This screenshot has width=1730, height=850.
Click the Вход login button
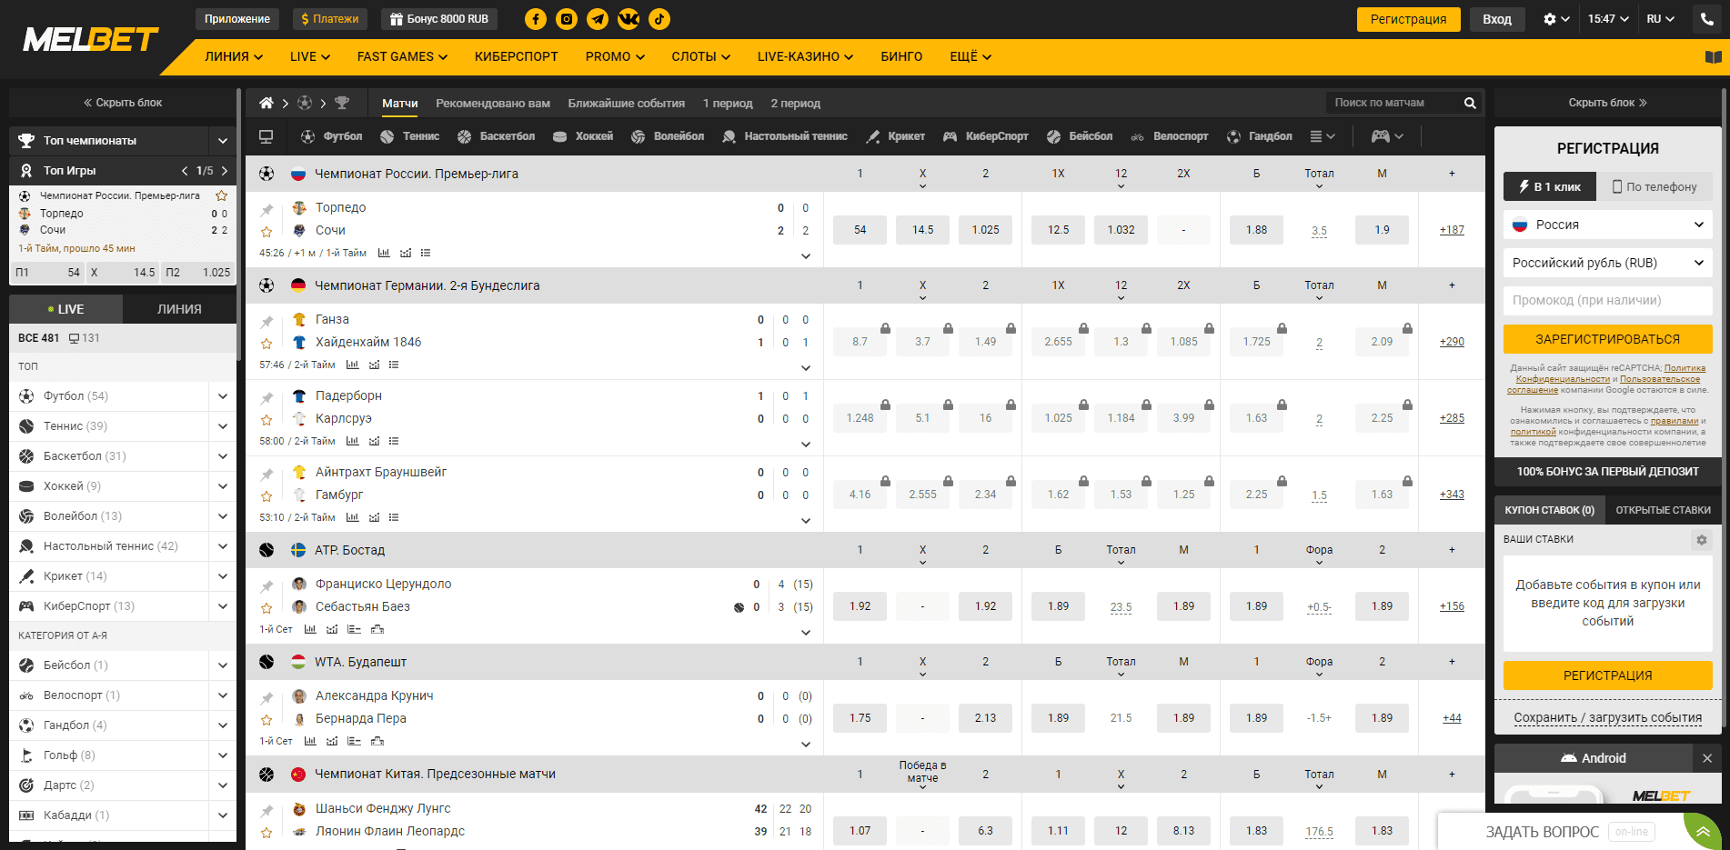click(x=1496, y=19)
